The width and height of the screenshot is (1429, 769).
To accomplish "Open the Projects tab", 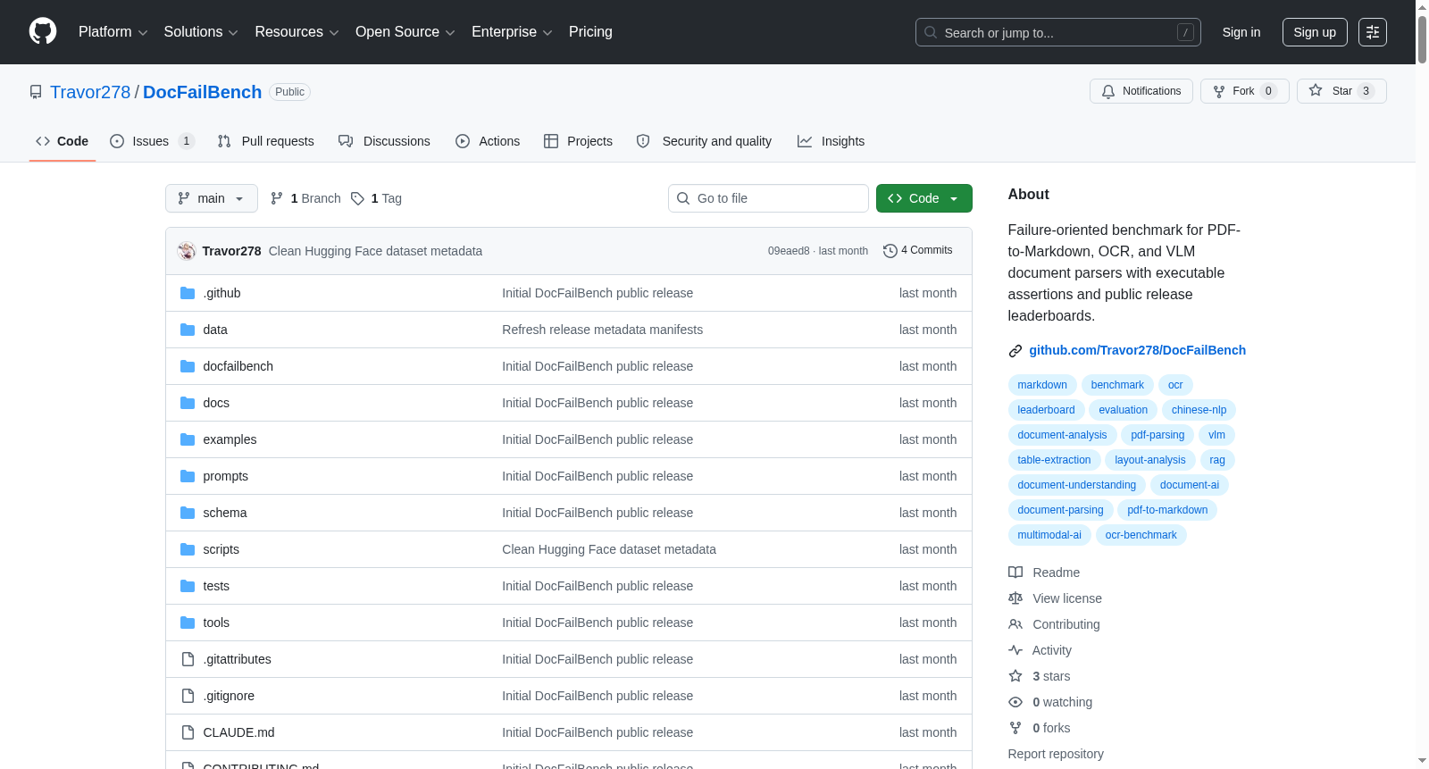I will 578,141.
